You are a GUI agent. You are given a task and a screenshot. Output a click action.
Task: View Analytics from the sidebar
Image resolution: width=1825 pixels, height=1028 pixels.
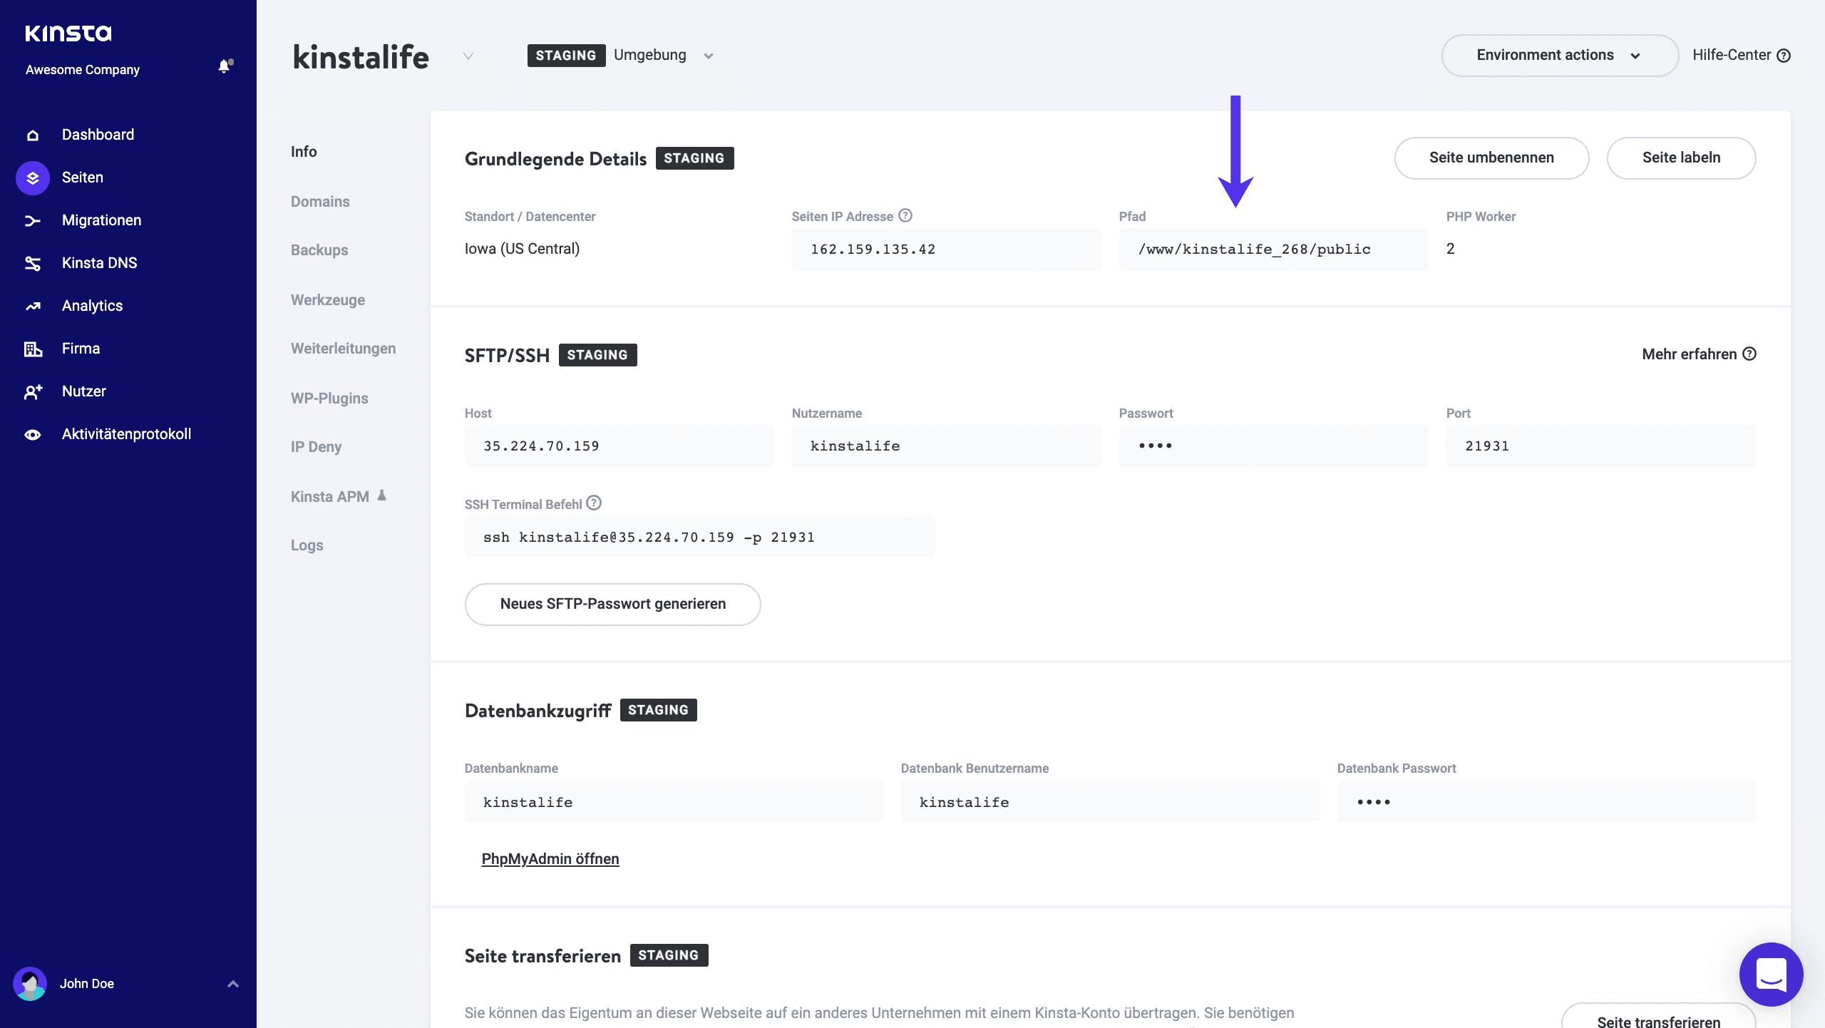92,305
